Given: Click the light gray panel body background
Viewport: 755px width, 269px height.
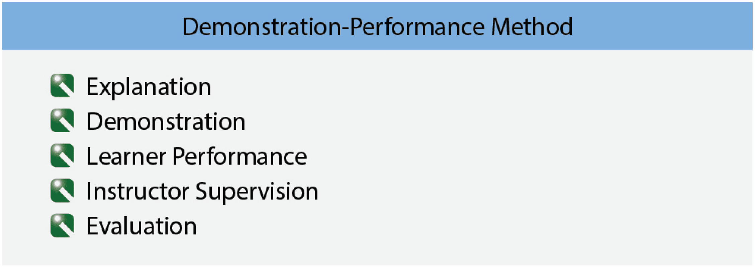Looking at the screenshot, I should click(502, 157).
